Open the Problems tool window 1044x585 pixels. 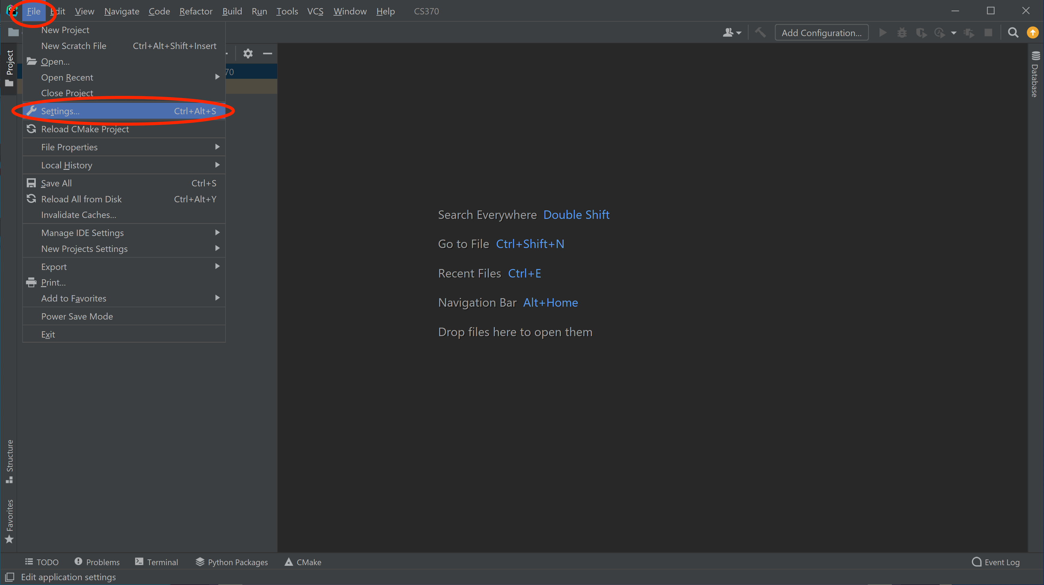pyautogui.click(x=97, y=562)
